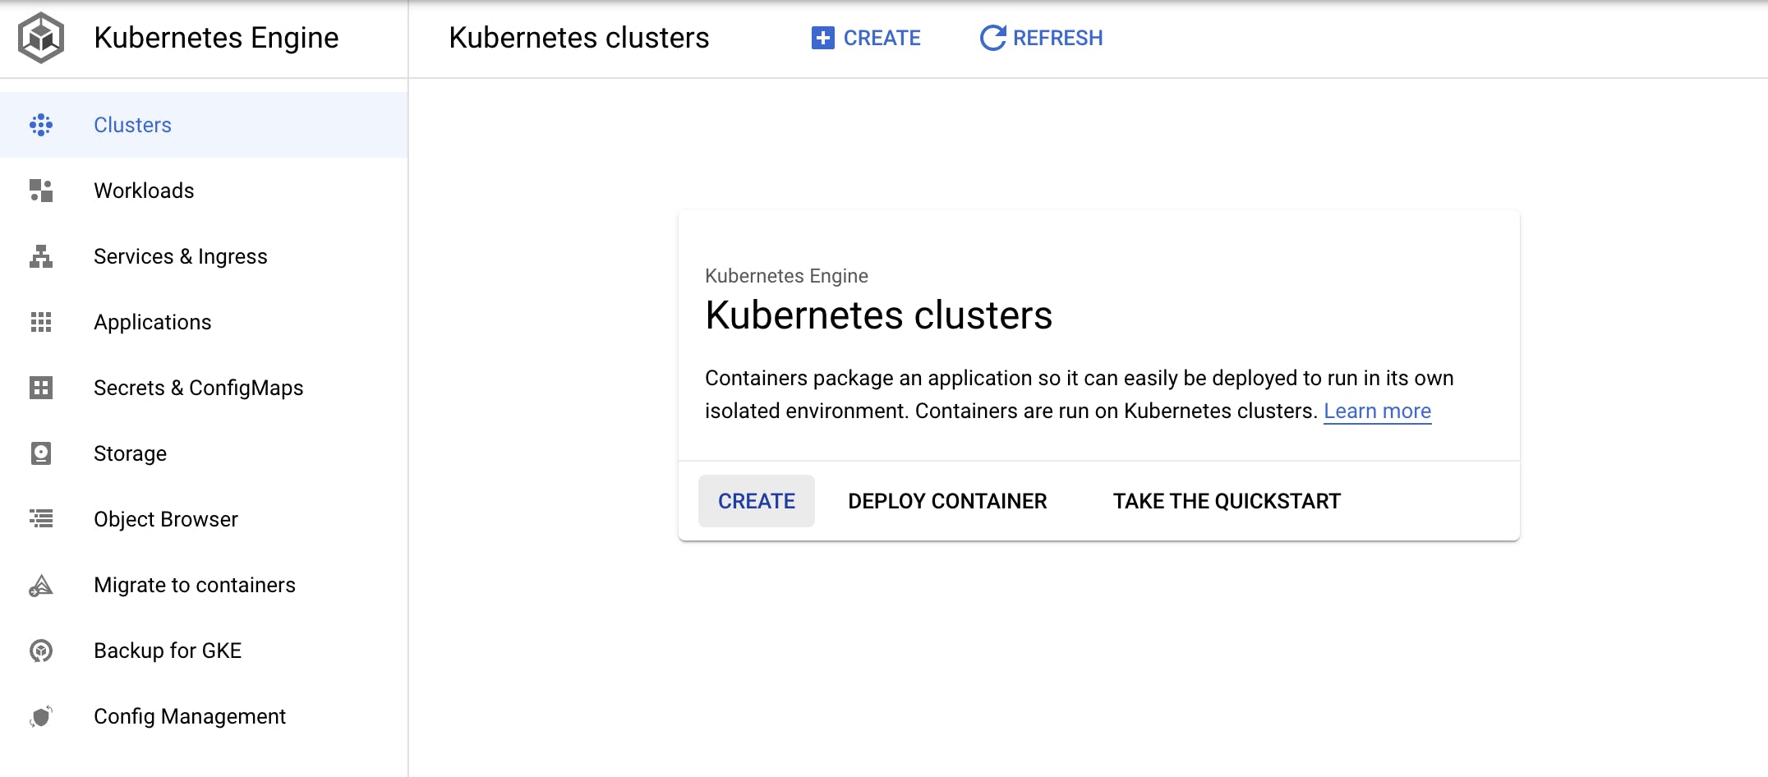Click the Object Browser list icon
The height and width of the screenshot is (777, 1768).
click(x=41, y=519)
